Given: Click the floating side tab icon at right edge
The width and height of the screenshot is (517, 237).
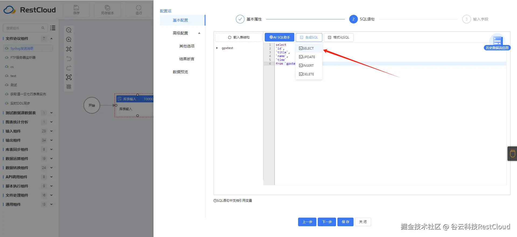Looking at the screenshot, I should click(512, 154).
